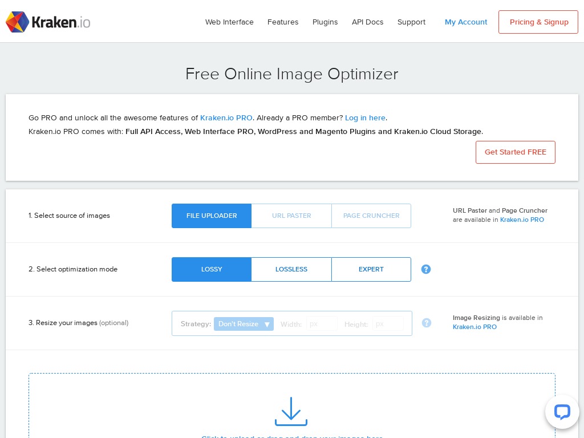Open Kraken.io PRO link beside URL Paster note
Screen dimensions: 584x438
point(522,220)
